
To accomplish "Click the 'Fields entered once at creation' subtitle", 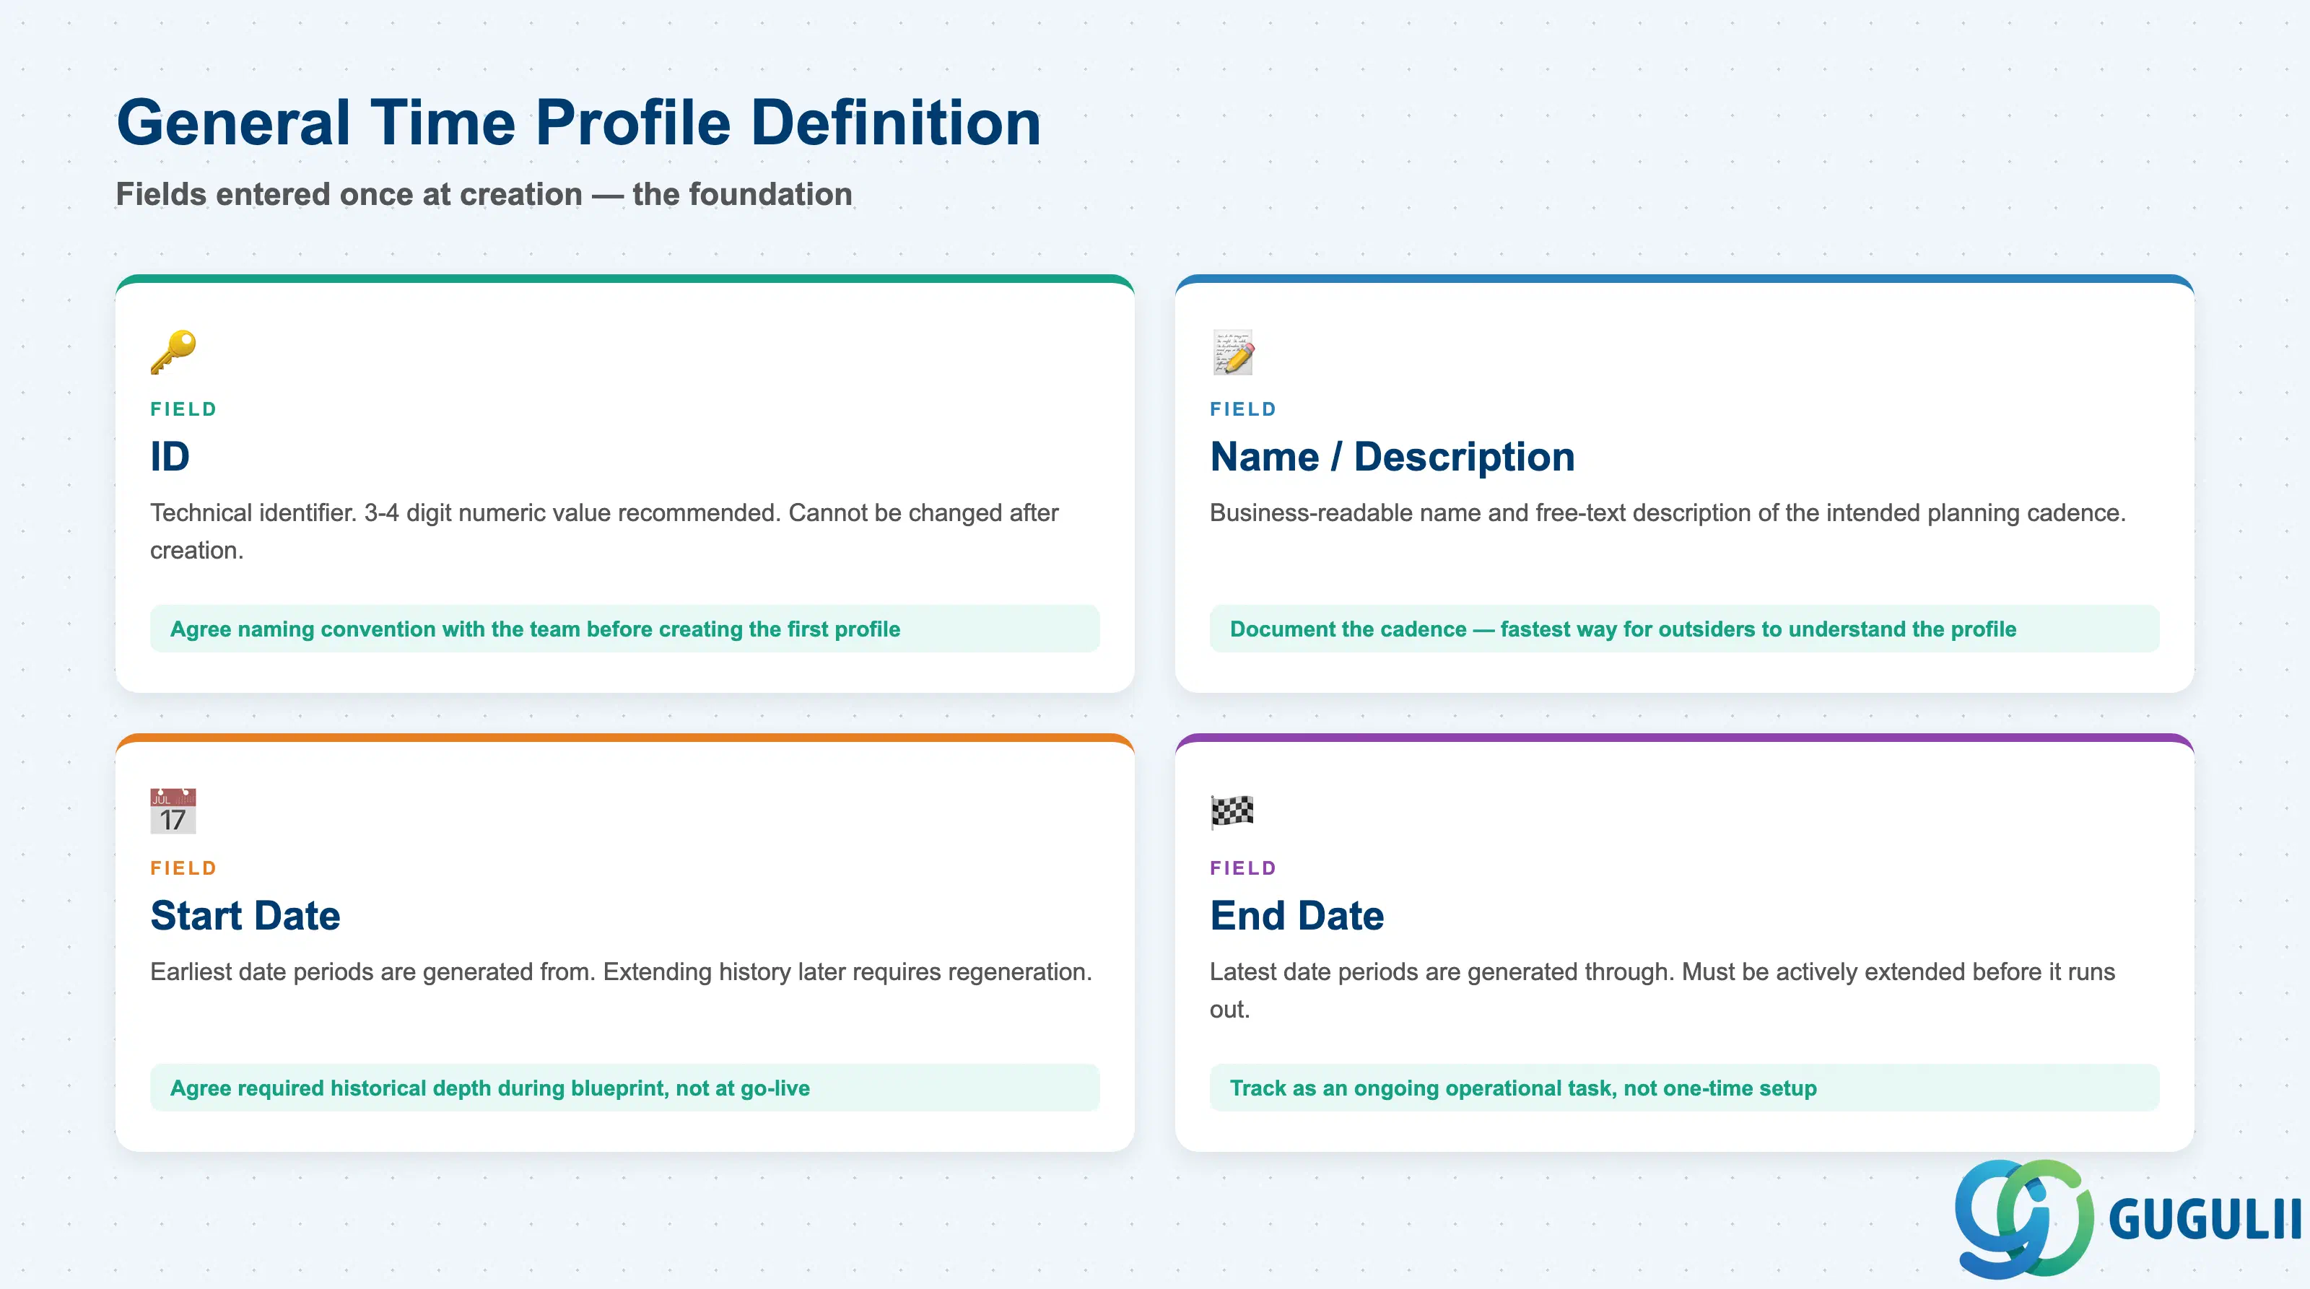I will 484,193.
